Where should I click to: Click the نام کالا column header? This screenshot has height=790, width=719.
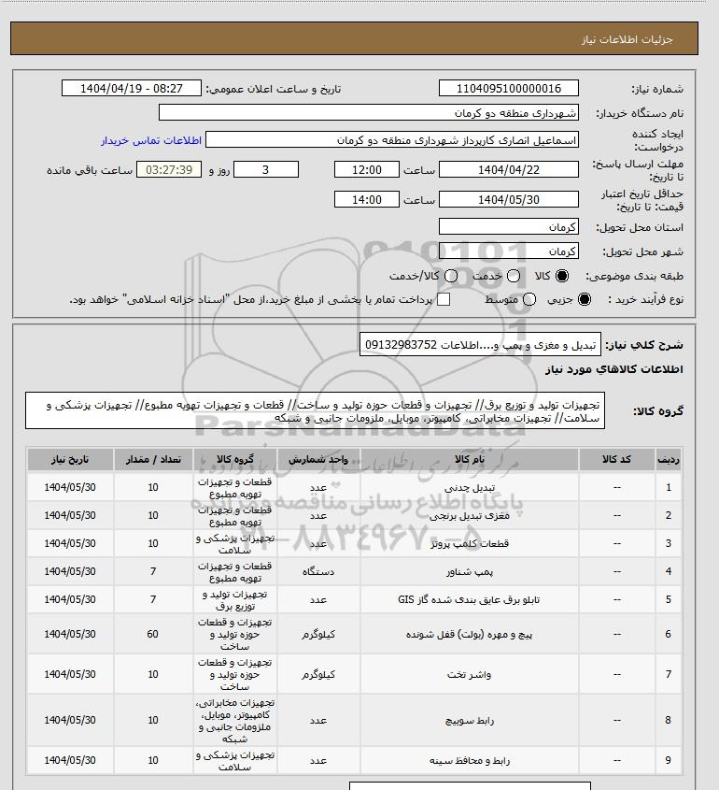pos(470,459)
